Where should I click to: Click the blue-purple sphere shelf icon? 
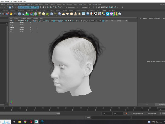[59, 14]
